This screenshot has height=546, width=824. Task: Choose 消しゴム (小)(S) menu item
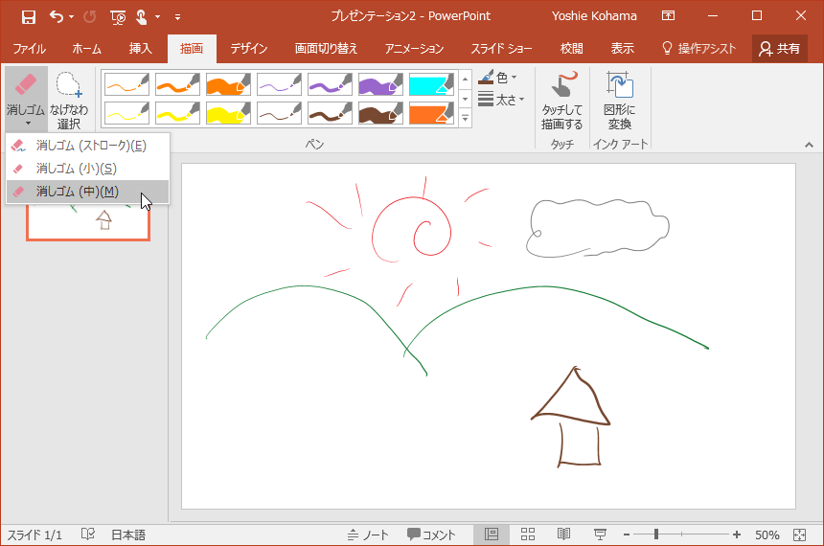pyautogui.click(x=88, y=169)
